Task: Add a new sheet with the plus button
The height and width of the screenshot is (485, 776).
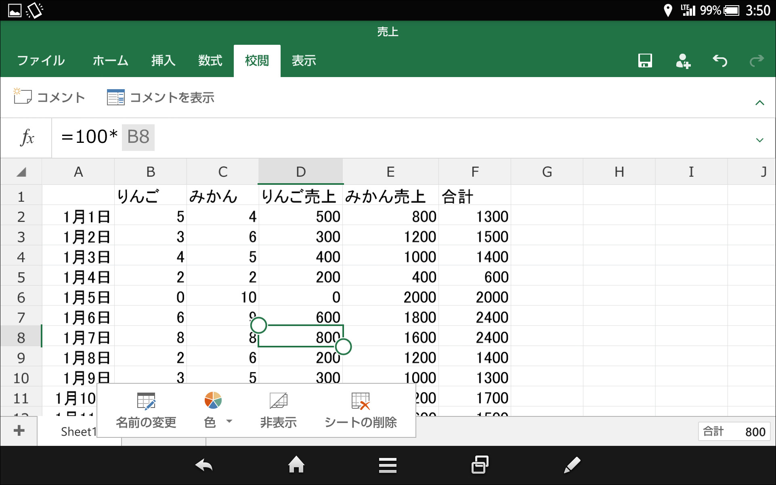Action: click(18, 431)
